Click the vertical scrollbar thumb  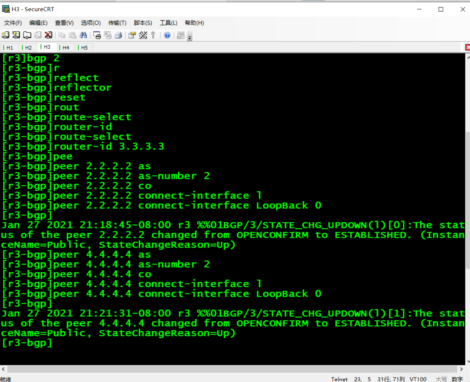point(468,200)
